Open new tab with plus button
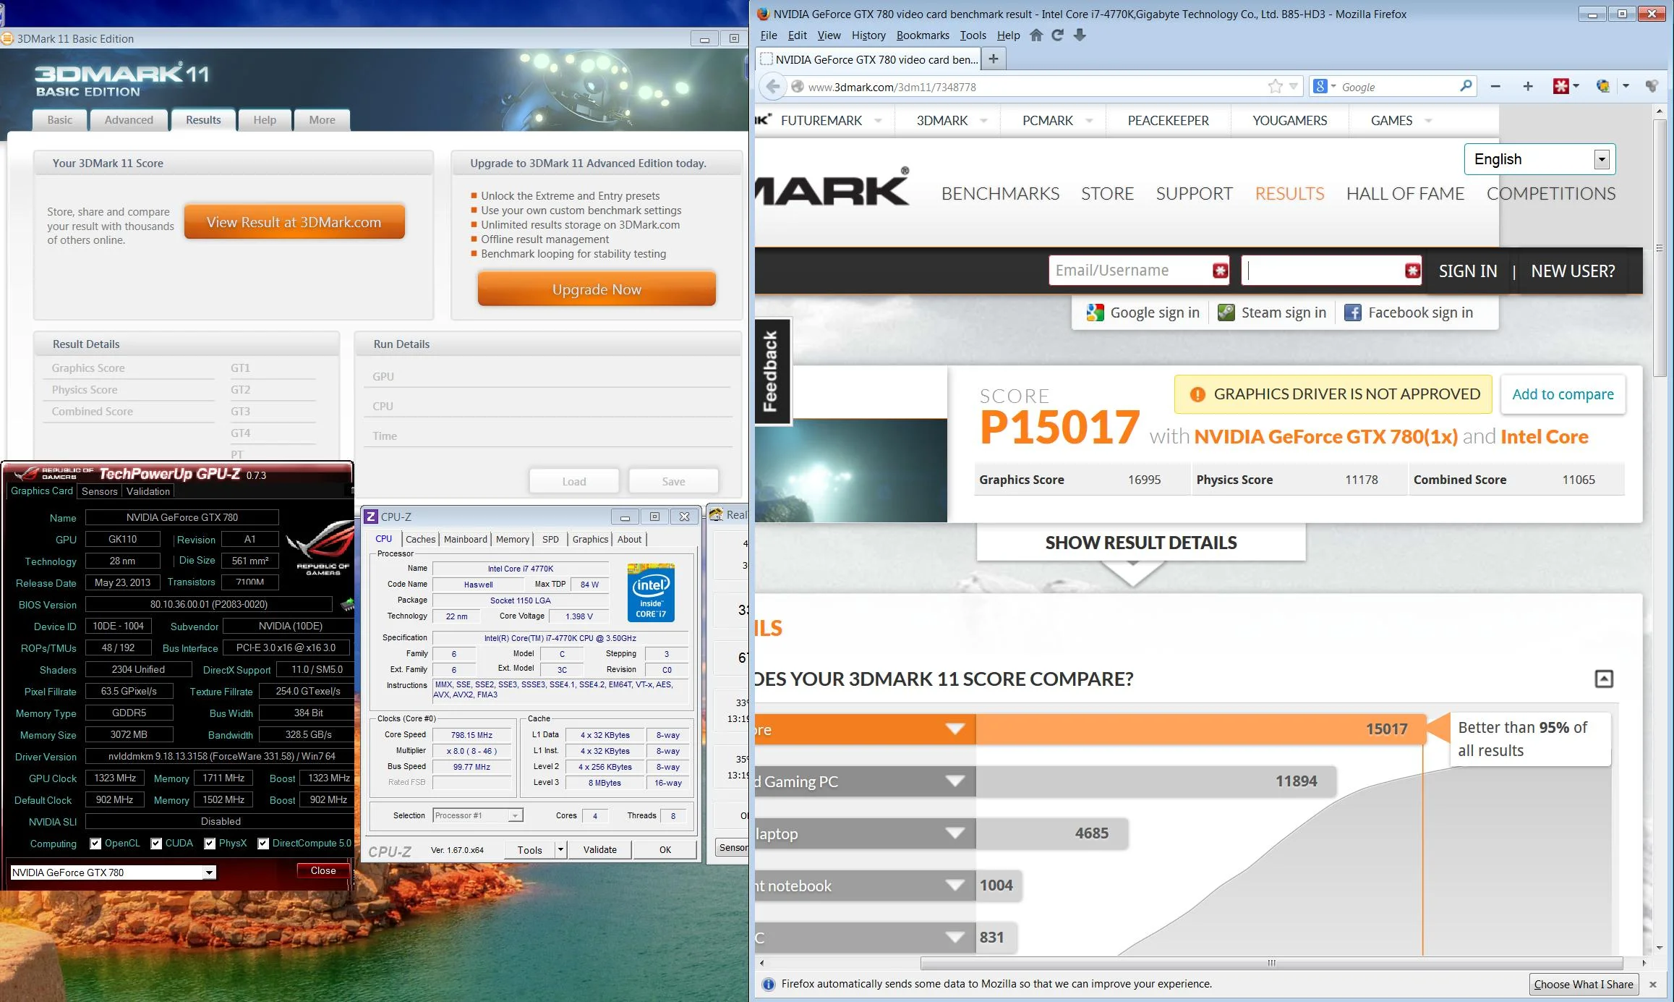The image size is (1674, 1002). [994, 59]
